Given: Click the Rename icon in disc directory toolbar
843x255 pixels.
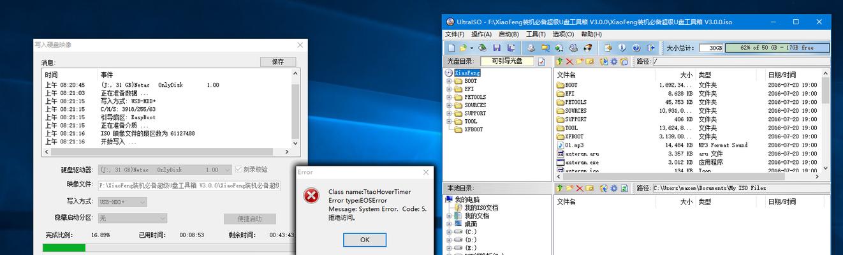Looking at the screenshot, I should coord(590,61).
